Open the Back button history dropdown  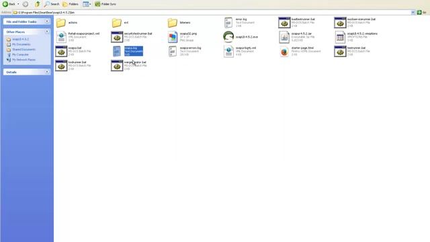18,4
